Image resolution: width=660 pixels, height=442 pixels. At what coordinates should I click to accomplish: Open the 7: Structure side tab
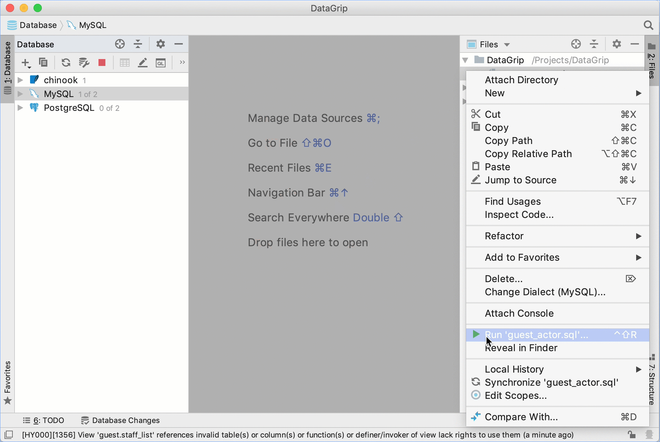pyautogui.click(x=652, y=379)
